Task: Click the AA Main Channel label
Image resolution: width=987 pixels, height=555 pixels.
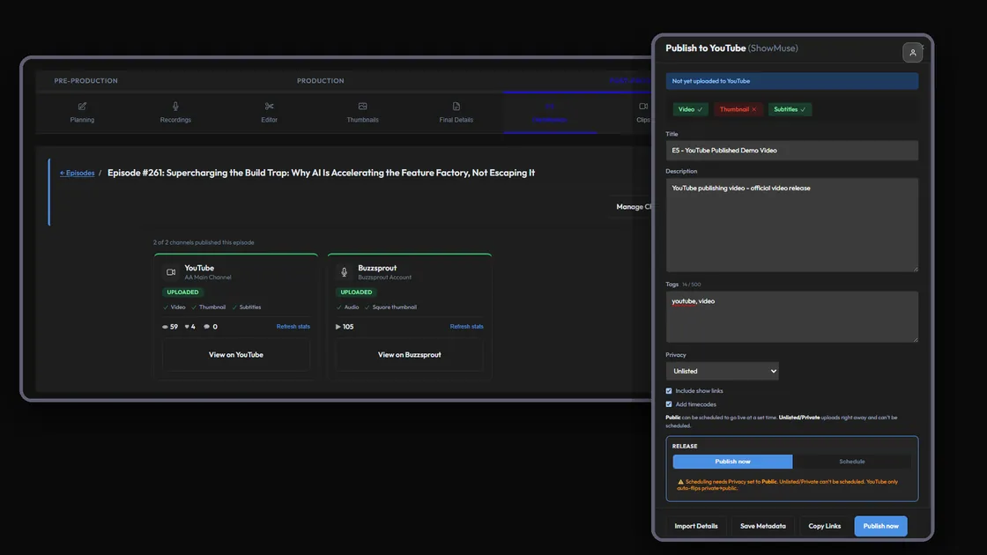Action: coord(208,277)
